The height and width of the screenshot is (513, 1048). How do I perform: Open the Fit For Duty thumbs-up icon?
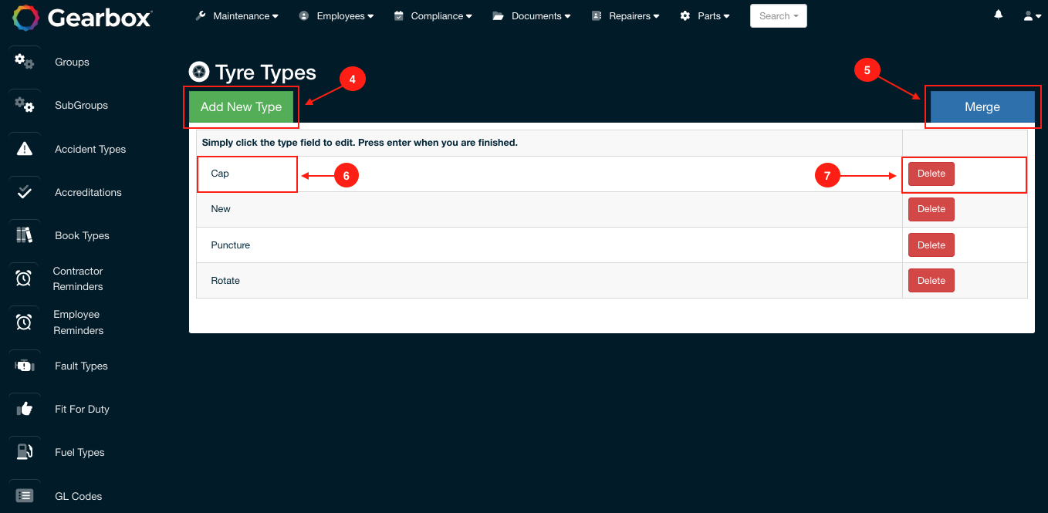25,409
